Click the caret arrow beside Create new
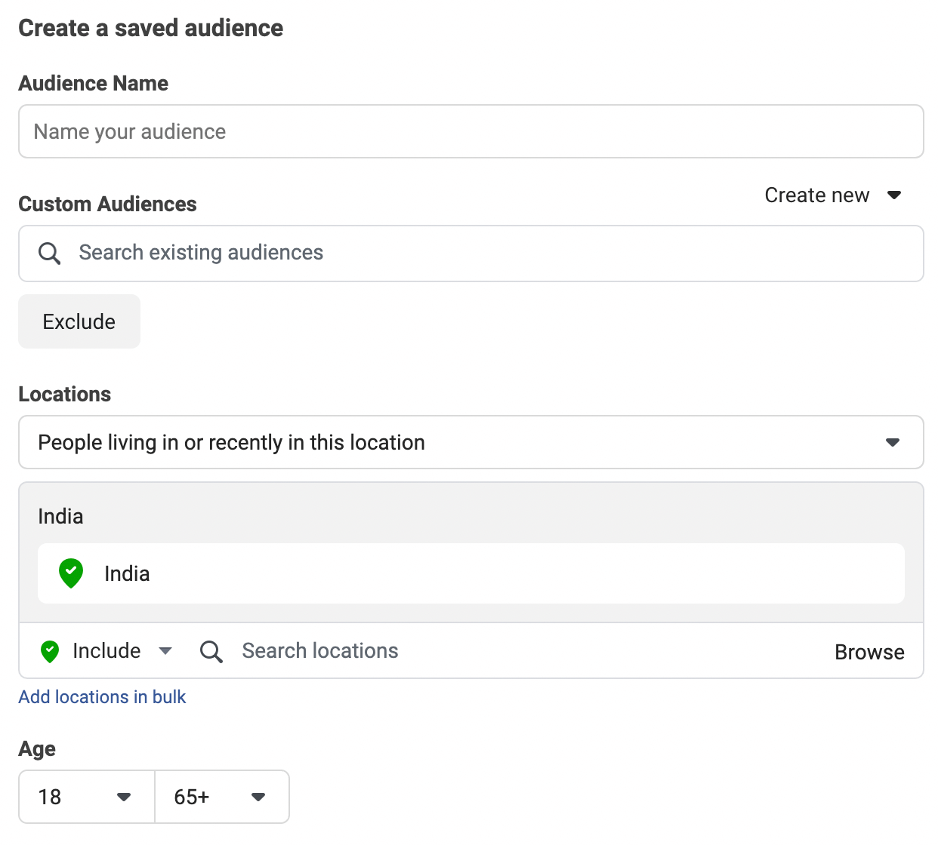938x845 pixels. tap(894, 195)
